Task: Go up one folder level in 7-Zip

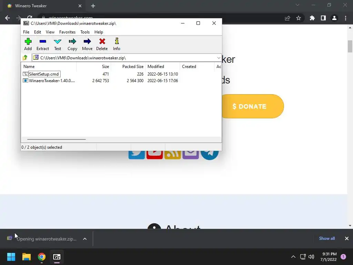Action: click(25, 58)
